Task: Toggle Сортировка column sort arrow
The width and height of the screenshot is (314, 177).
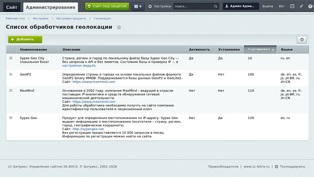Action: 273,49
